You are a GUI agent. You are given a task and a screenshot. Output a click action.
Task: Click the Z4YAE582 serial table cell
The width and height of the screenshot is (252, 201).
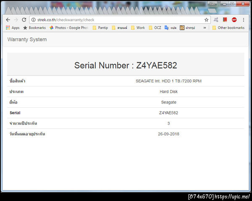point(168,113)
